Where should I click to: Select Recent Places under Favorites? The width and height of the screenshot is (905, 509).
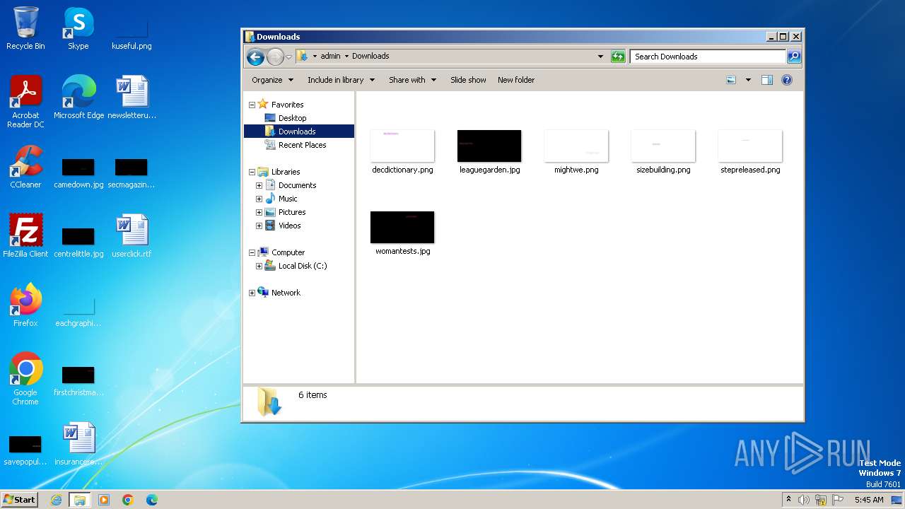point(302,145)
